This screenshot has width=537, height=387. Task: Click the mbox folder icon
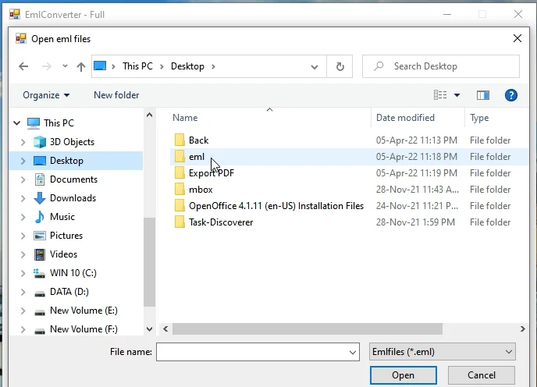(x=180, y=190)
